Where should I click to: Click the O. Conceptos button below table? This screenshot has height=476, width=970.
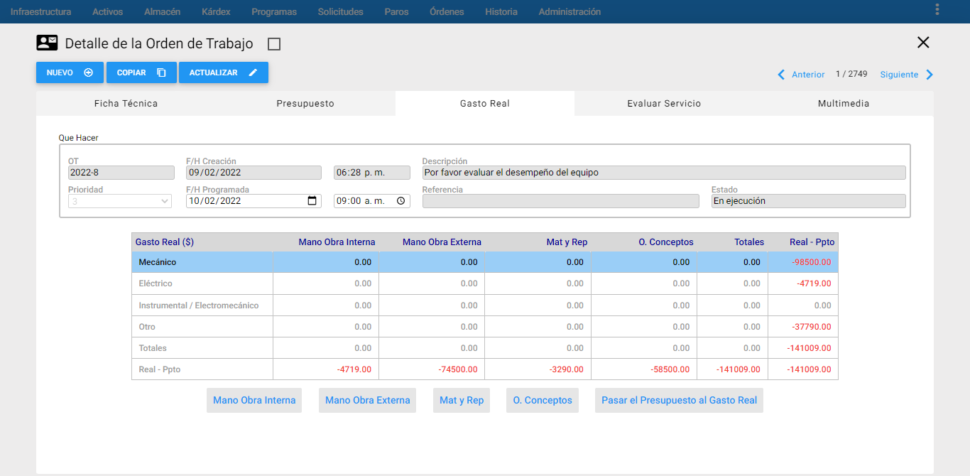[543, 400]
